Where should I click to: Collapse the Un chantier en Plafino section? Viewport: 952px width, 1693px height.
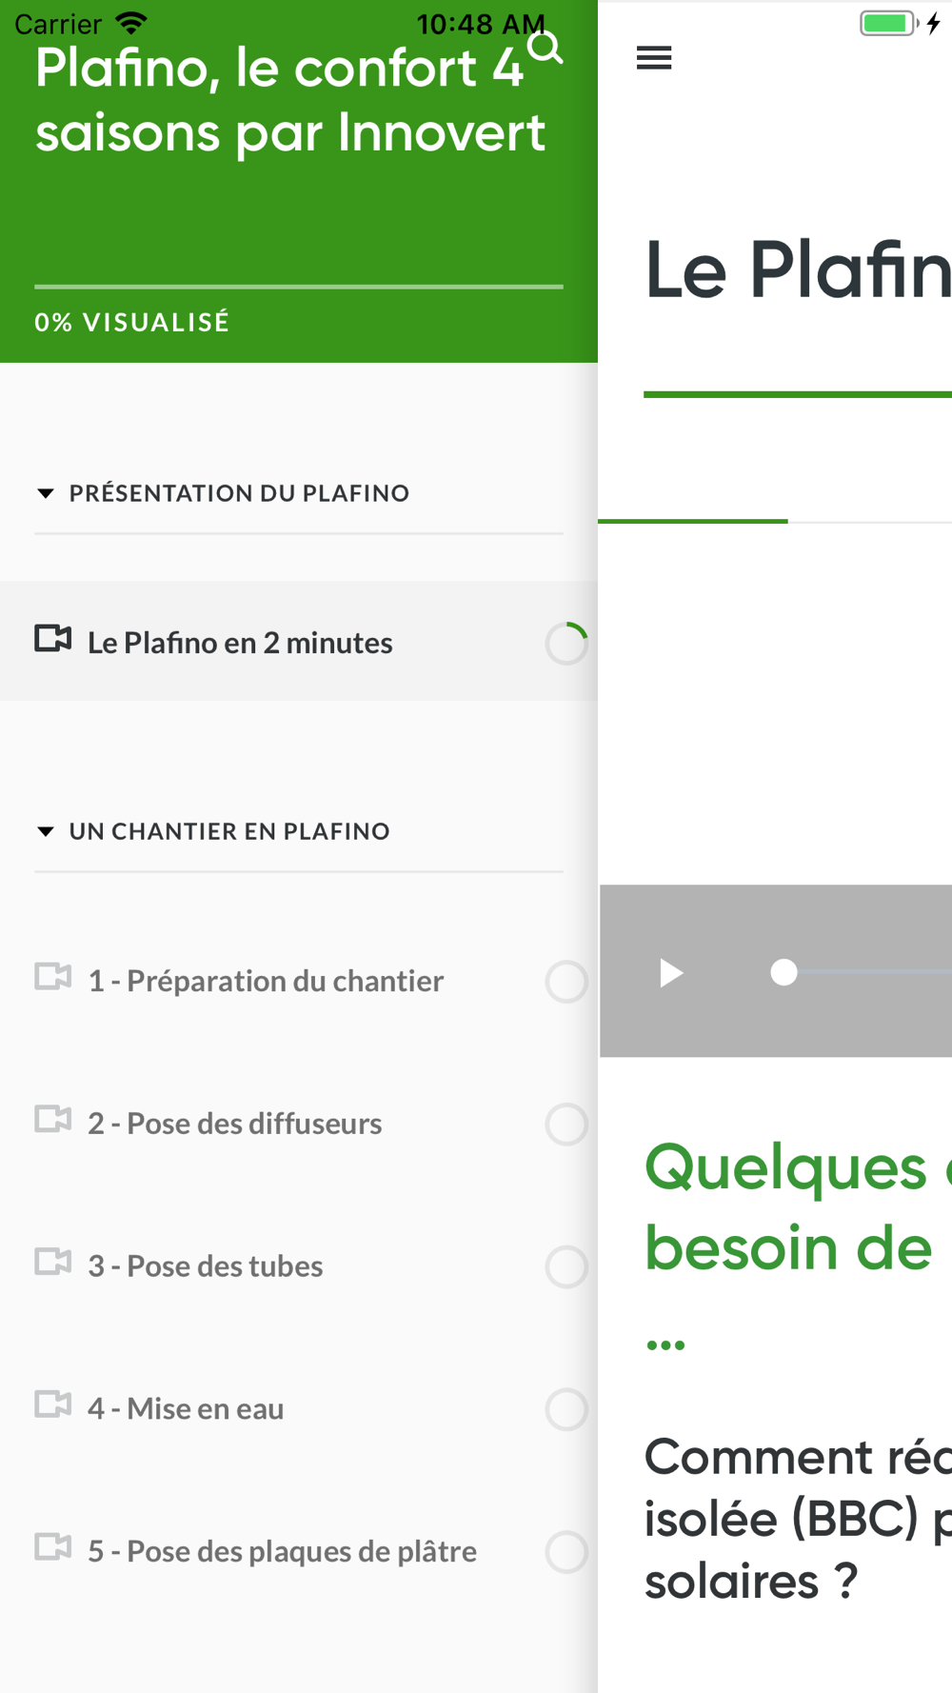[45, 831]
